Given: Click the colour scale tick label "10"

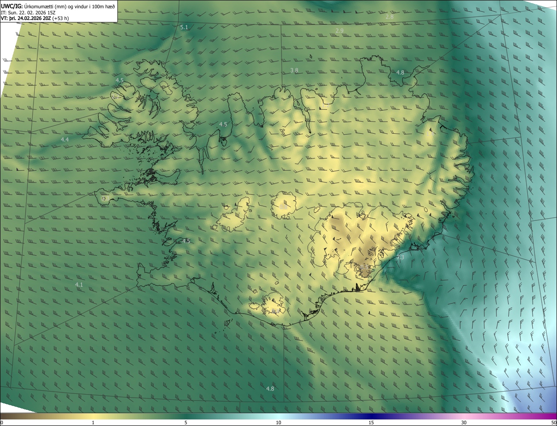Looking at the screenshot, I should [278, 423].
